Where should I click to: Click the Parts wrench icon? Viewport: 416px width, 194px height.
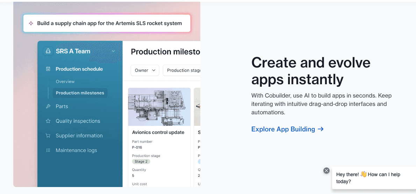pyautogui.click(x=48, y=106)
